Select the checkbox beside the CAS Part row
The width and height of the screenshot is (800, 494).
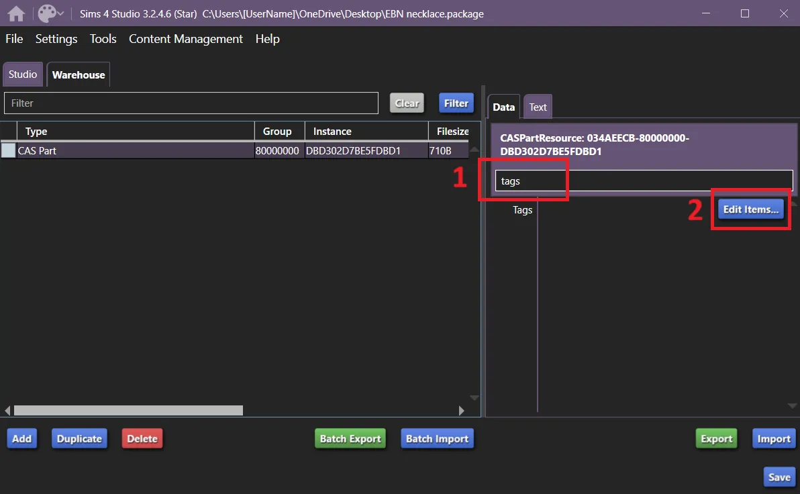8,150
